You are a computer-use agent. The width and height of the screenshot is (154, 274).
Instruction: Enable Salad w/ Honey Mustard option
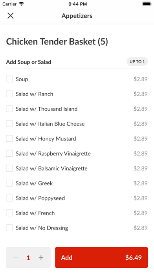click(x=9, y=139)
